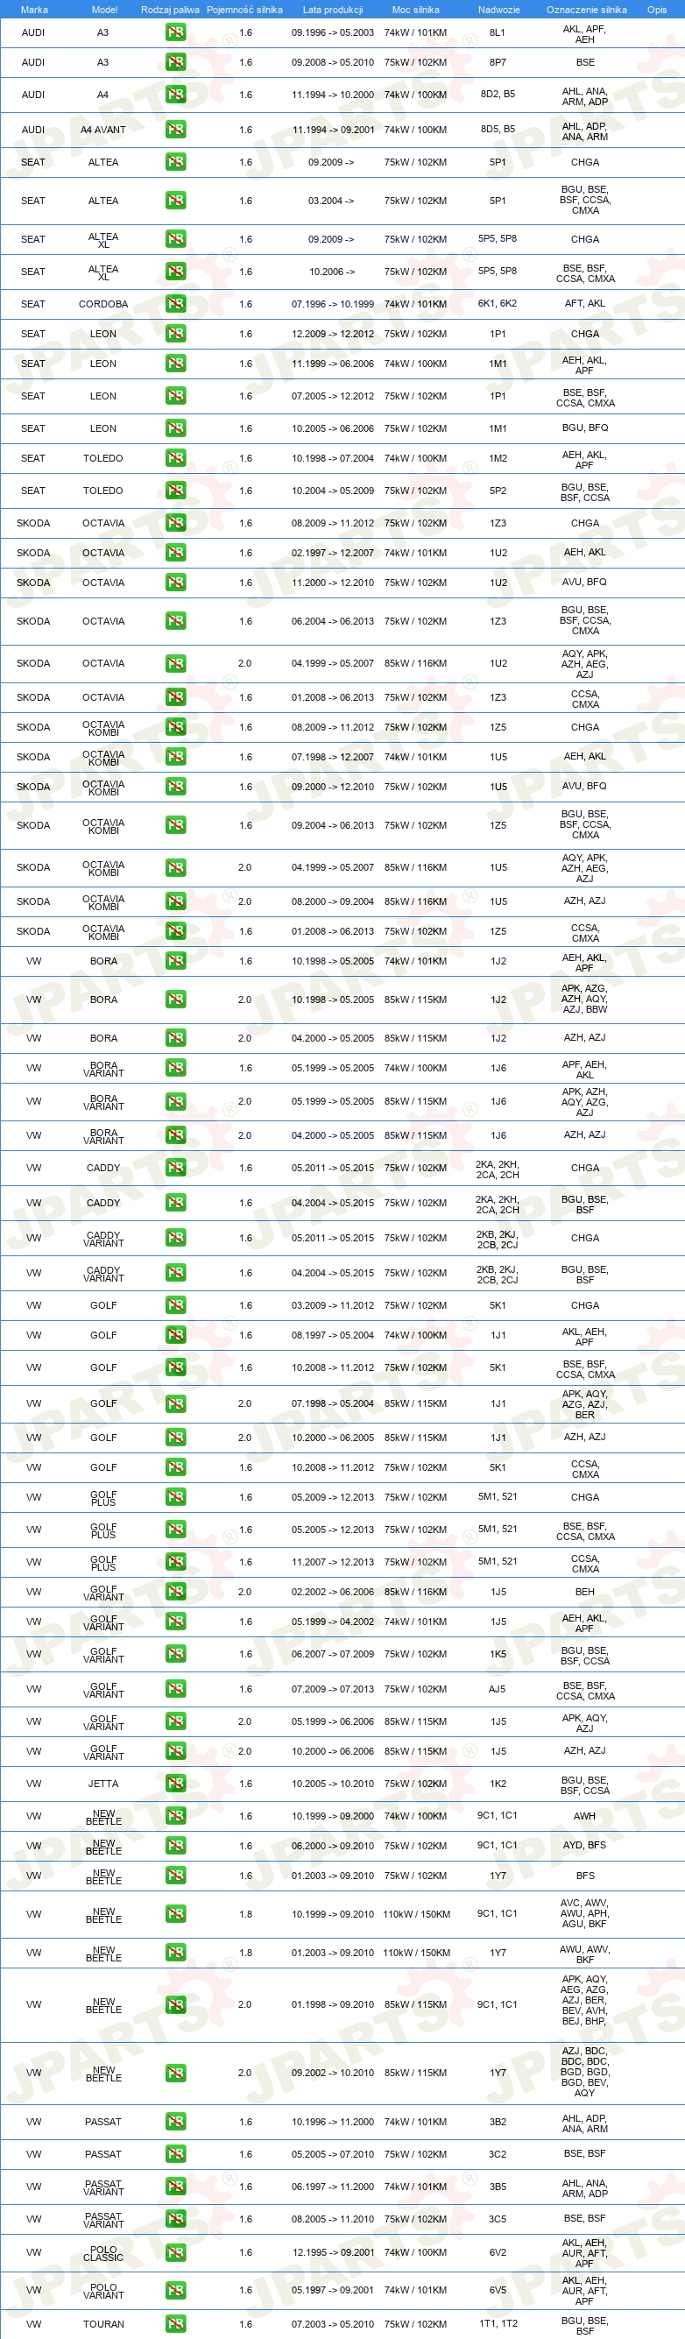The image size is (685, 2339).
Task: Click the fuel icon in the OCTAVIA KOMBI 08.2000 row
Action: click(175, 901)
